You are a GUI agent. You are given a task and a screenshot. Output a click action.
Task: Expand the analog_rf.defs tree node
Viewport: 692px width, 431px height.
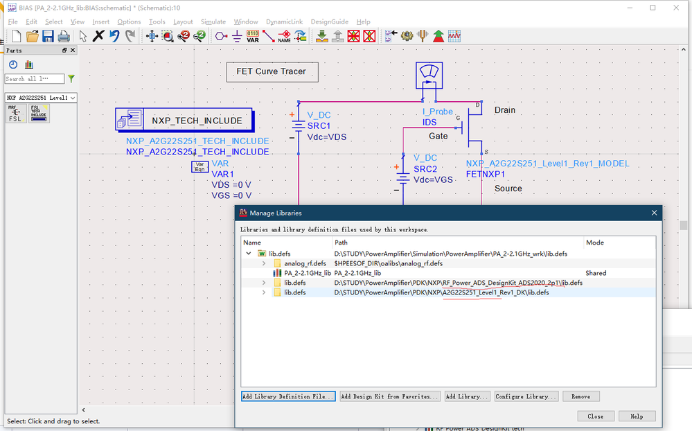tap(263, 263)
